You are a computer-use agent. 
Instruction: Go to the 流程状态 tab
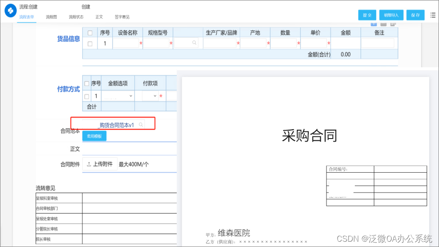point(76,17)
